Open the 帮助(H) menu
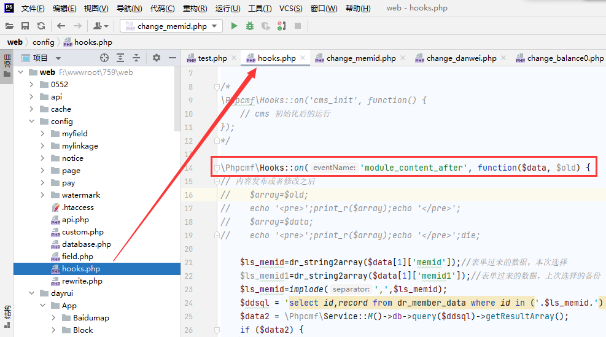The width and height of the screenshot is (606, 337). coord(358,8)
